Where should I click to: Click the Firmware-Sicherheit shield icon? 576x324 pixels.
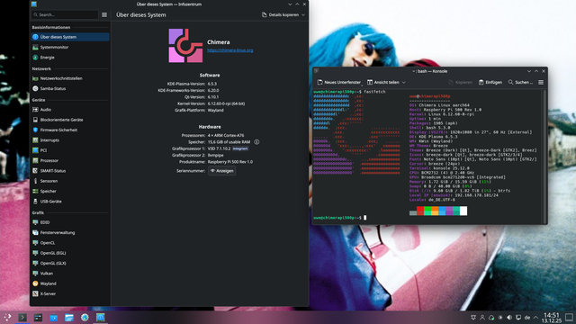[x=35, y=130]
